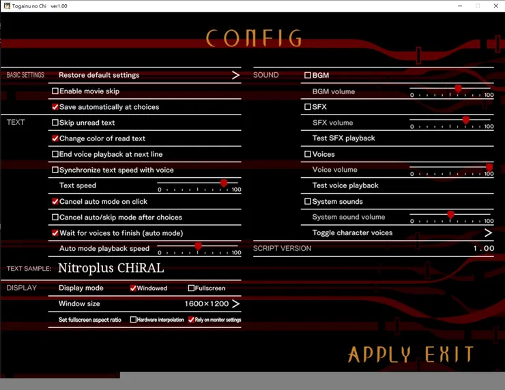Toggle the System sounds checkbox
The height and width of the screenshot is (390, 505).
tap(308, 201)
